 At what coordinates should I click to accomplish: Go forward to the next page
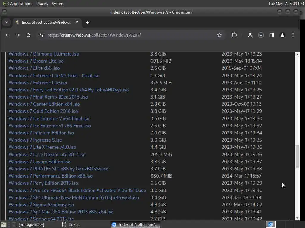click(18, 35)
